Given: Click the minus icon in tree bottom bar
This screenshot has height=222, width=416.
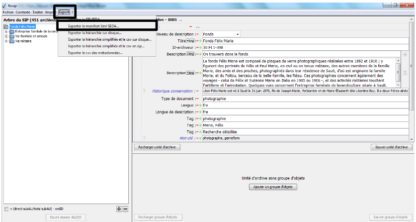Looking at the screenshot, I should [125, 209].
